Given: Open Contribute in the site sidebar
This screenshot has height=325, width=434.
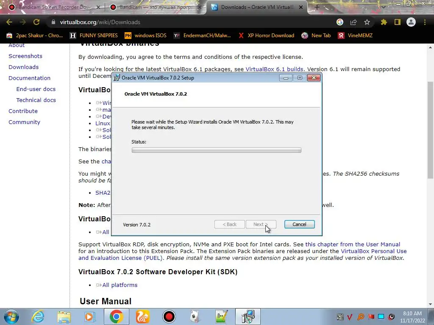Looking at the screenshot, I should (x=23, y=111).
